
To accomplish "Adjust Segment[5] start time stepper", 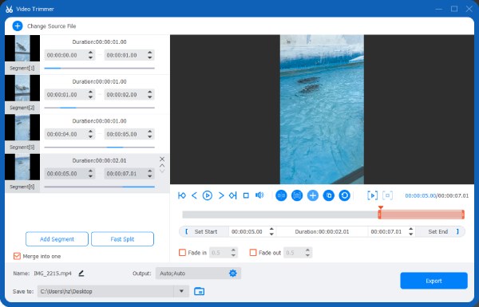I will click(90, 134).
